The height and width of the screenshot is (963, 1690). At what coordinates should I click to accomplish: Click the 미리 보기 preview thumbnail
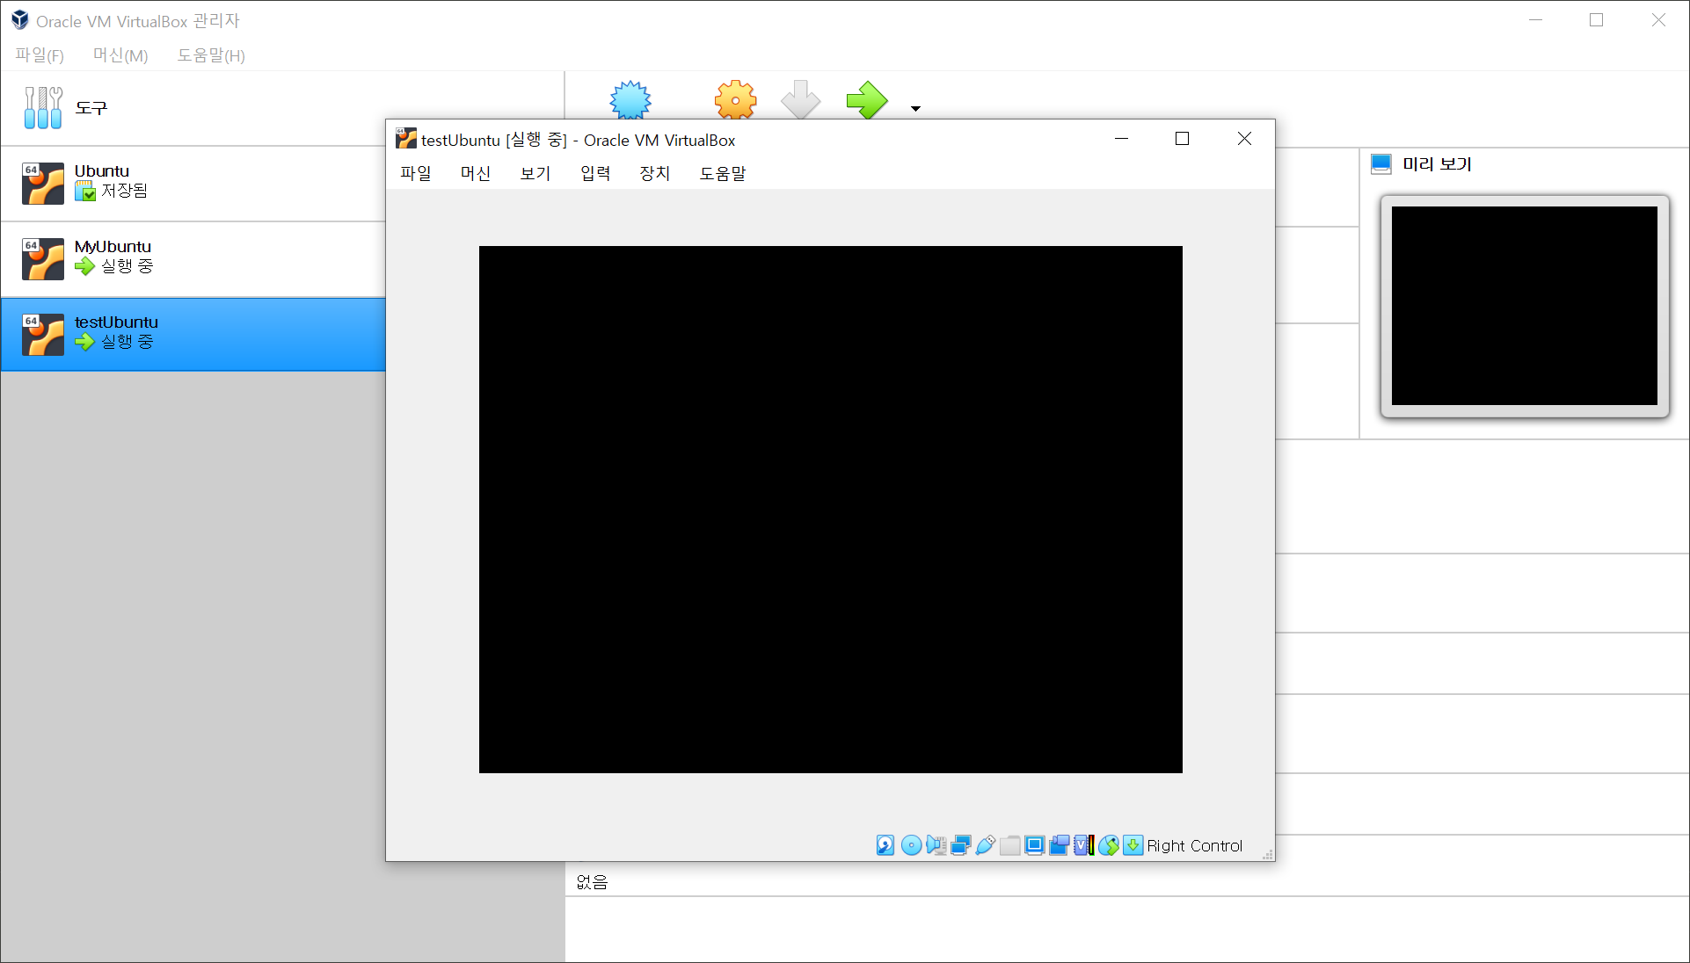(1524, 306)
